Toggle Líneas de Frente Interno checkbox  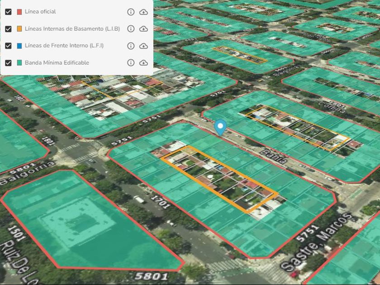pos(8,46)
